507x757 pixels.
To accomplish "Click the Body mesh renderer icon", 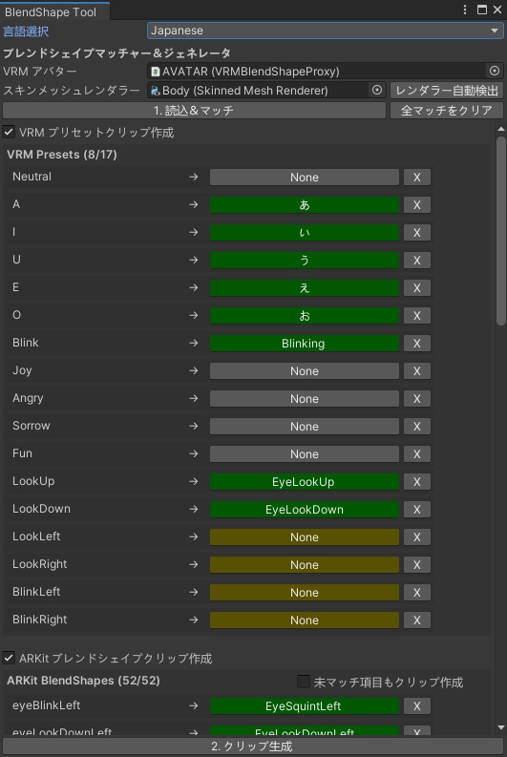I will [156, 91].
